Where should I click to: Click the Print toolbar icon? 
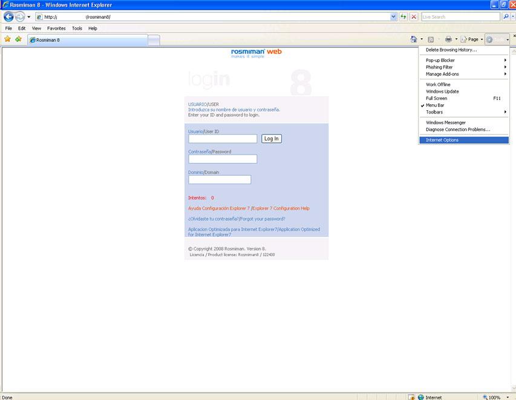pos(448,39)
